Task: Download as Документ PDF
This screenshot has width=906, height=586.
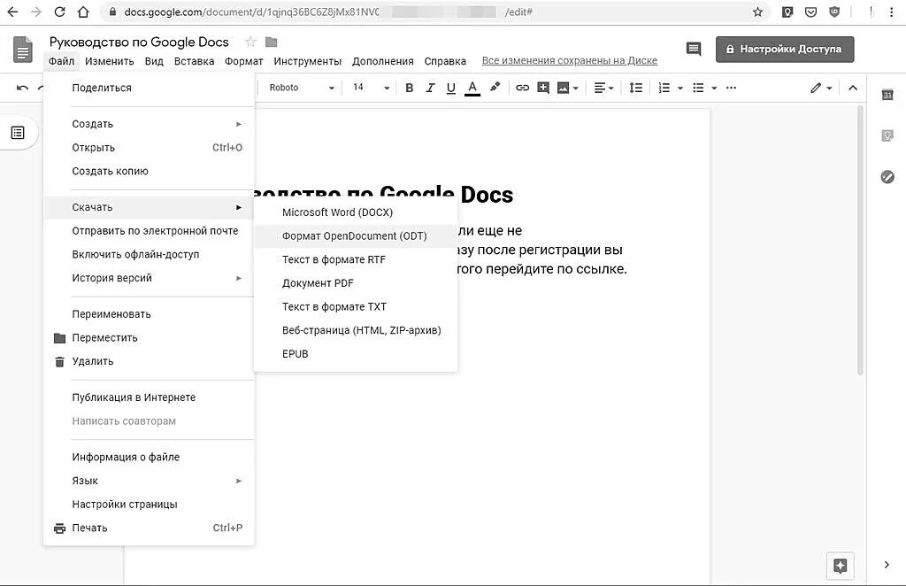Action: (356, 284)
